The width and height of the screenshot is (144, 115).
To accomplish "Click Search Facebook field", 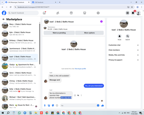I will (23, 13).
